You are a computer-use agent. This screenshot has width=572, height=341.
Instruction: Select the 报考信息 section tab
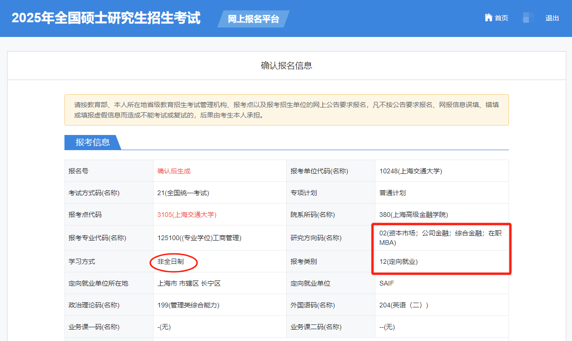(93, 142)
